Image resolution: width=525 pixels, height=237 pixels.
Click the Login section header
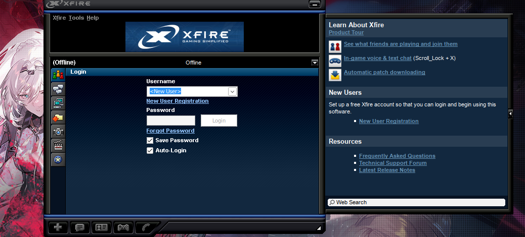(192, 72)
